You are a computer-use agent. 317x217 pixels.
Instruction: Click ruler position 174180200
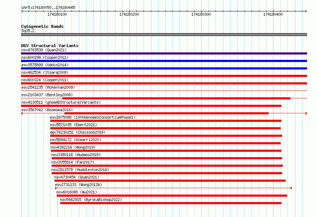[x=129, y=14]
